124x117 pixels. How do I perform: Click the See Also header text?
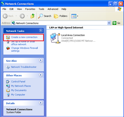click(11, 61)
